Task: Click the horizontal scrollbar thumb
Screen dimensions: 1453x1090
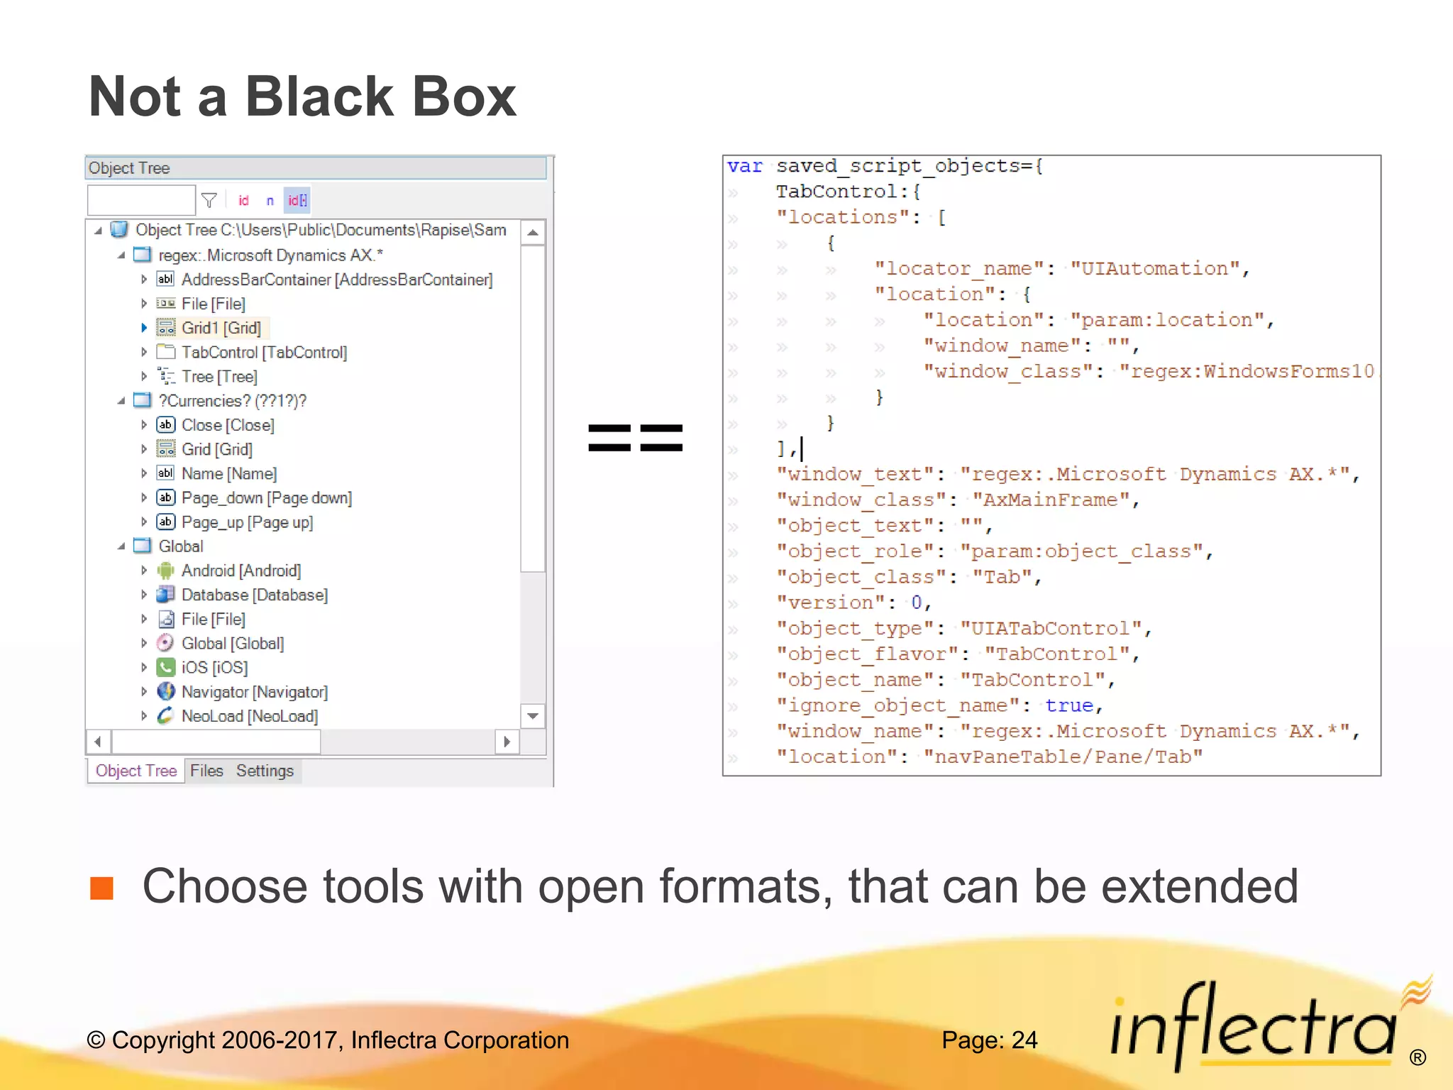Action: 216,742
